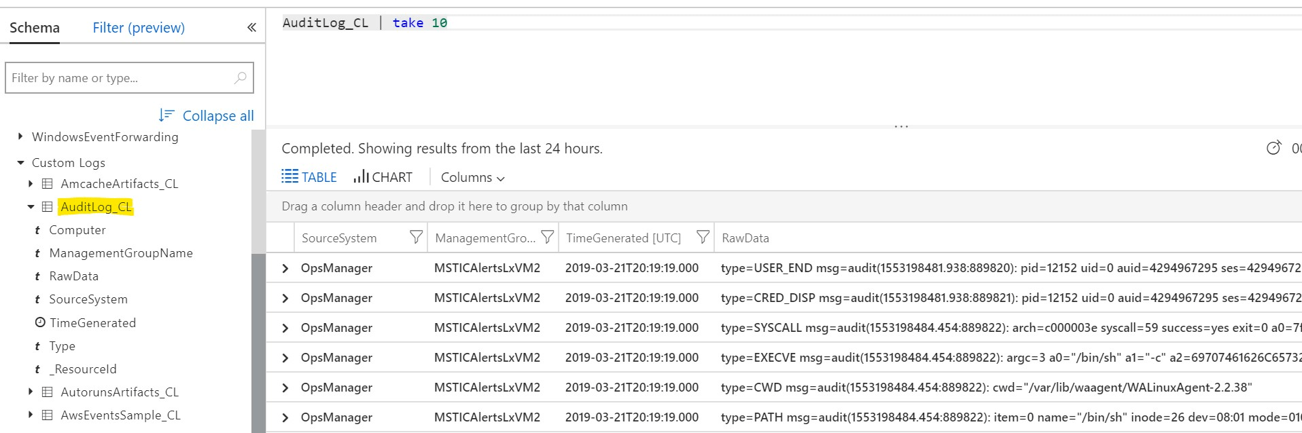Click the AutorunsArtifacts_CL table icon

click(x=48, y=392)
